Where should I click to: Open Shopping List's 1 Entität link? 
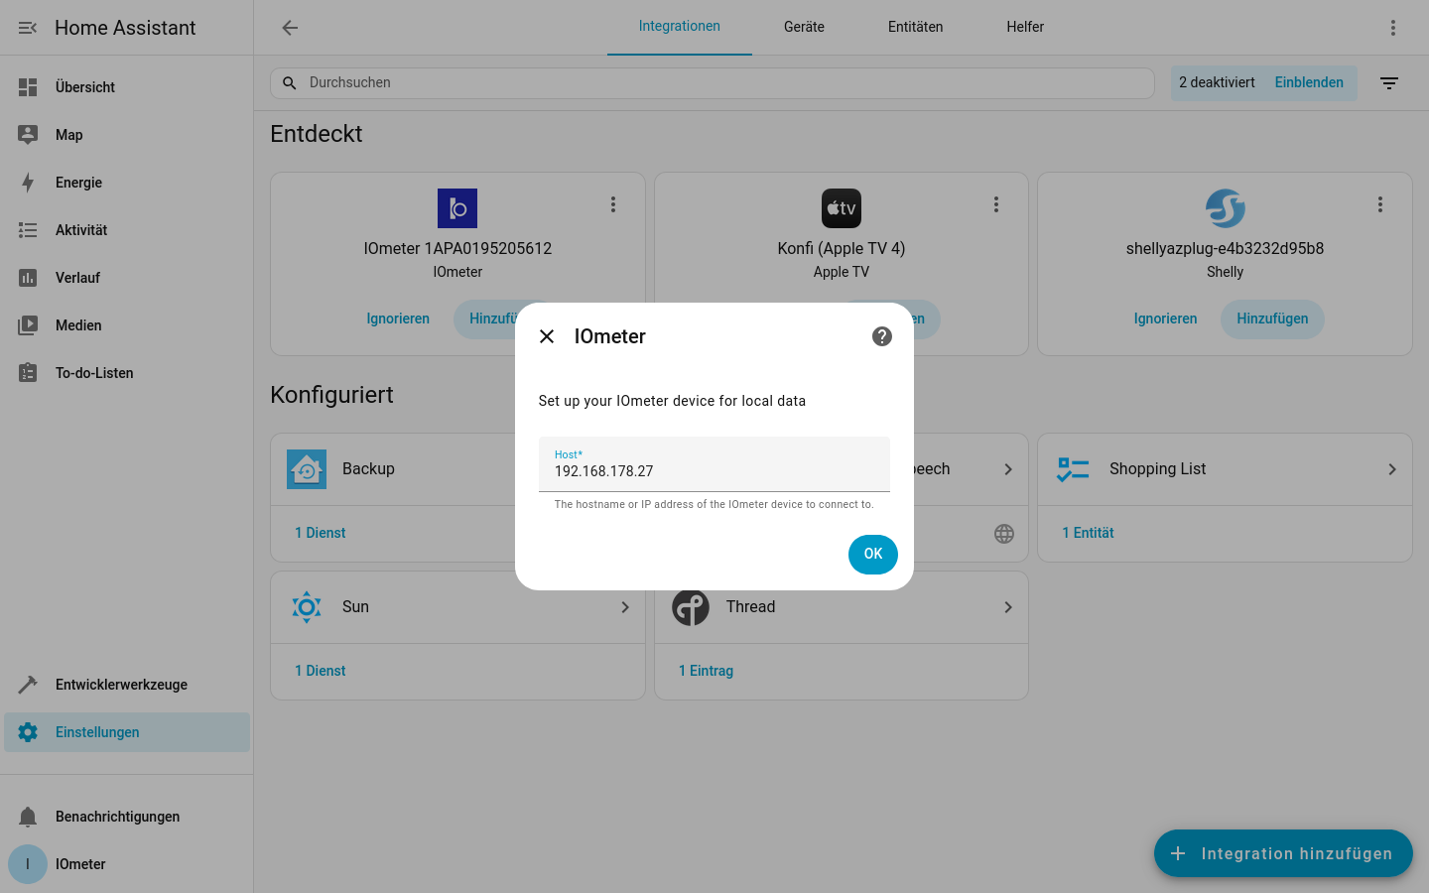click(x=1088, y=534)
